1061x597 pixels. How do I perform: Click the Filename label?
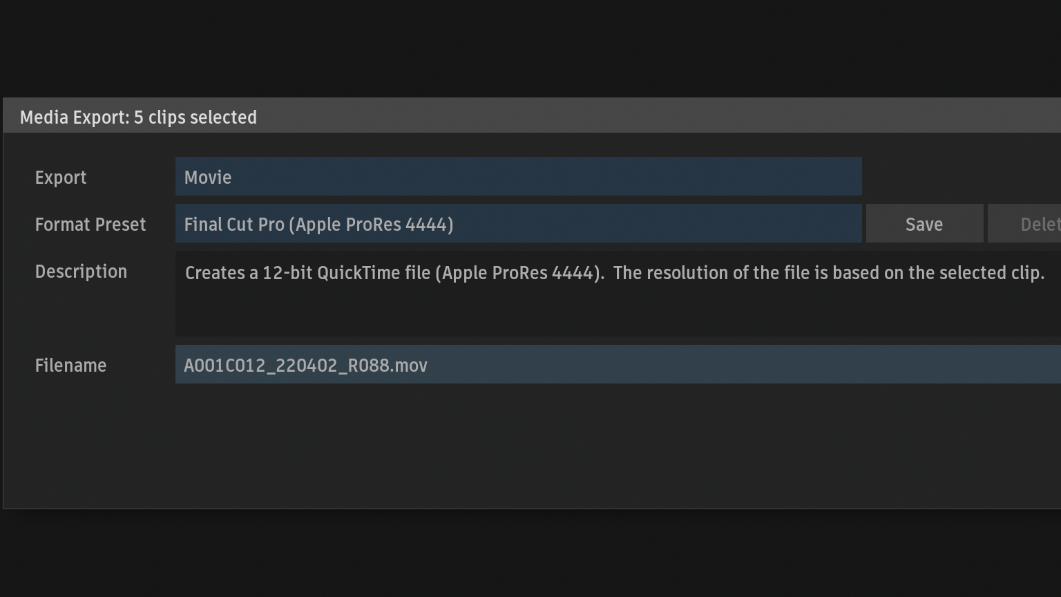(70, 366)
